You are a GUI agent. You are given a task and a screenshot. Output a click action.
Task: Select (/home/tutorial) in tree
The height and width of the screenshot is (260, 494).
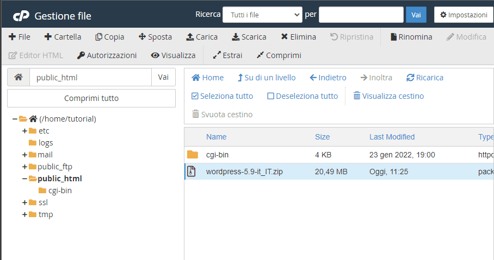tap(67, 119)
